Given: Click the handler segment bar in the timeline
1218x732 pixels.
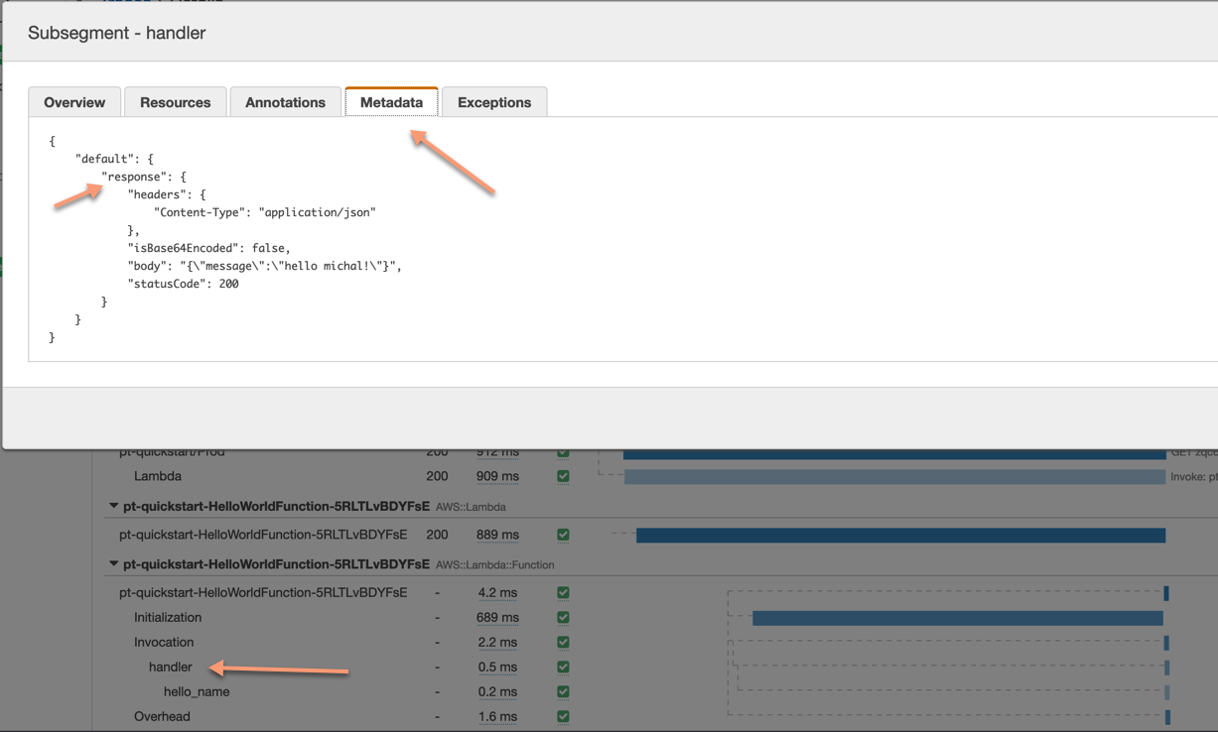Looking at the screenshot, I should (1166, 667).
